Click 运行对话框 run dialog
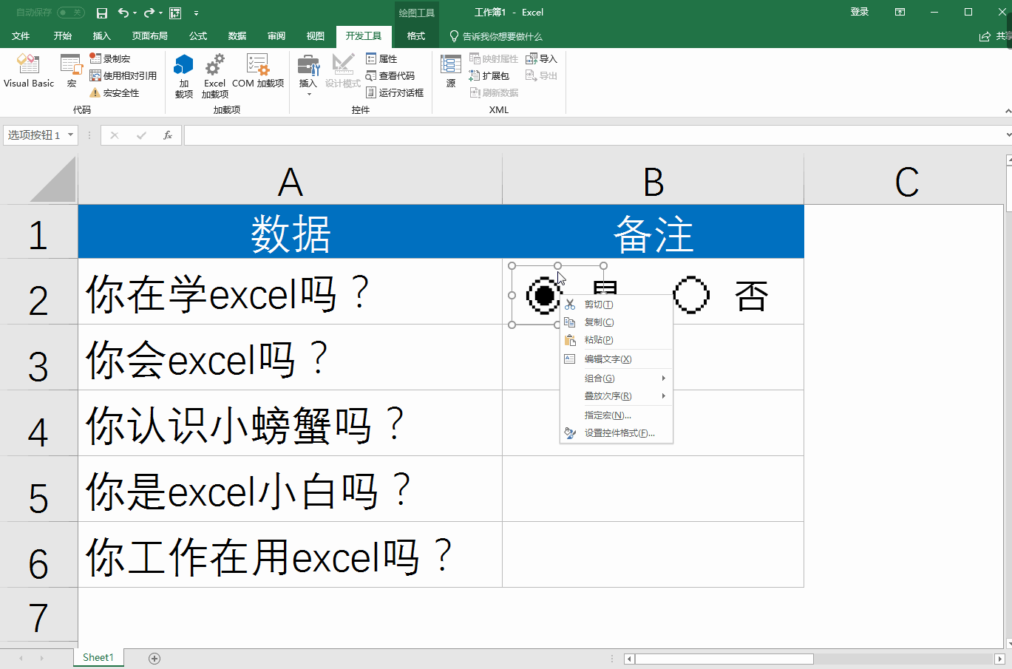The image size is (1012, 669). (395, 92)
